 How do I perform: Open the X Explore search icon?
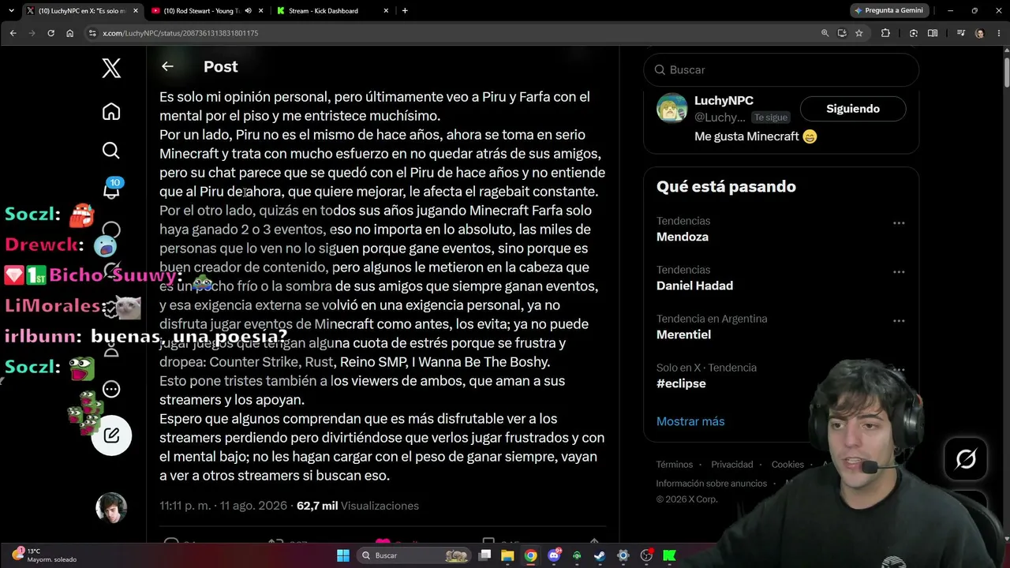point(111,151)
